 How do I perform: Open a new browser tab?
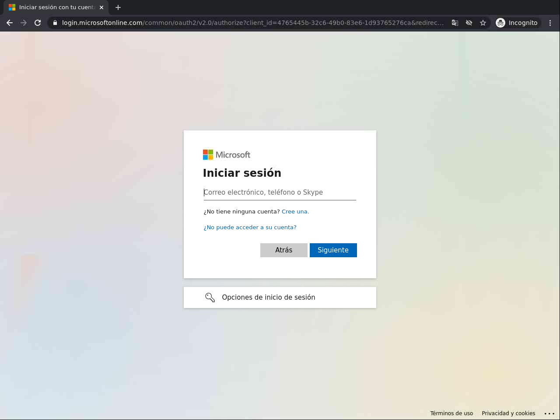click(x=118, y=7)
